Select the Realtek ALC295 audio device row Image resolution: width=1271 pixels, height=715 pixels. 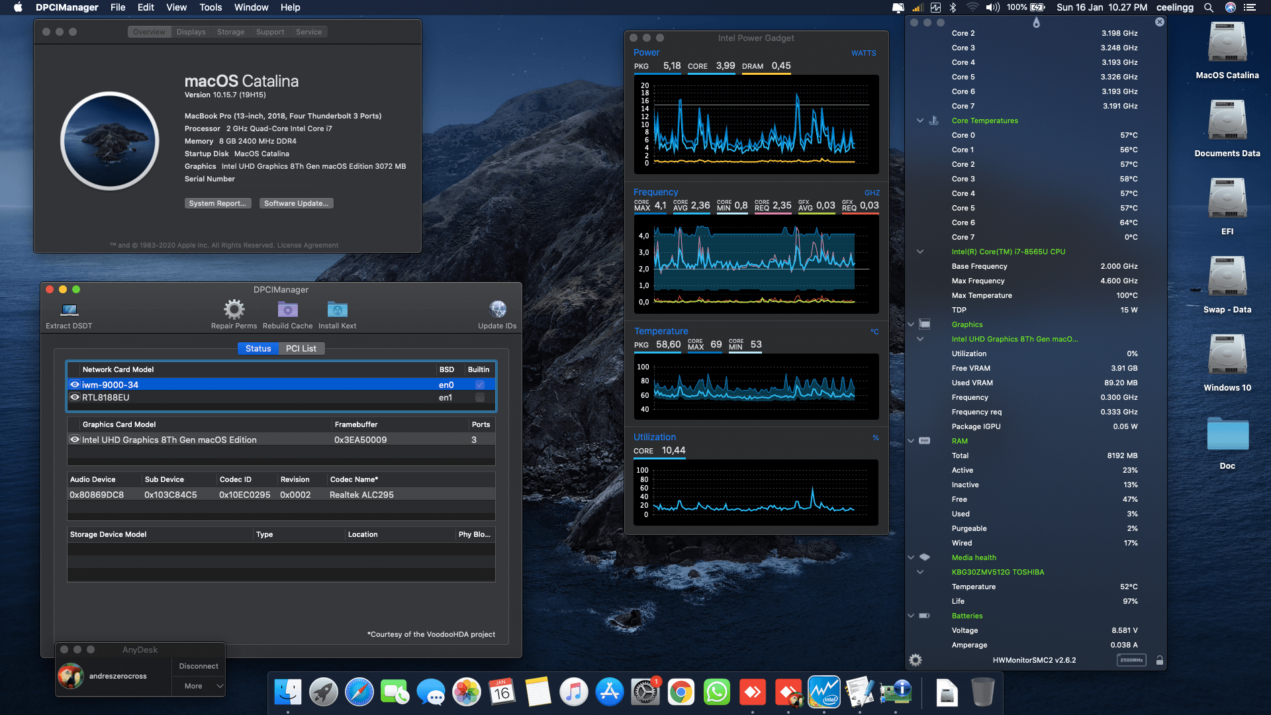point(281,495)
